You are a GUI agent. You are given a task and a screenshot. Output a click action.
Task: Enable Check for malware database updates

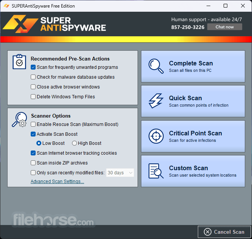[33, 77]
